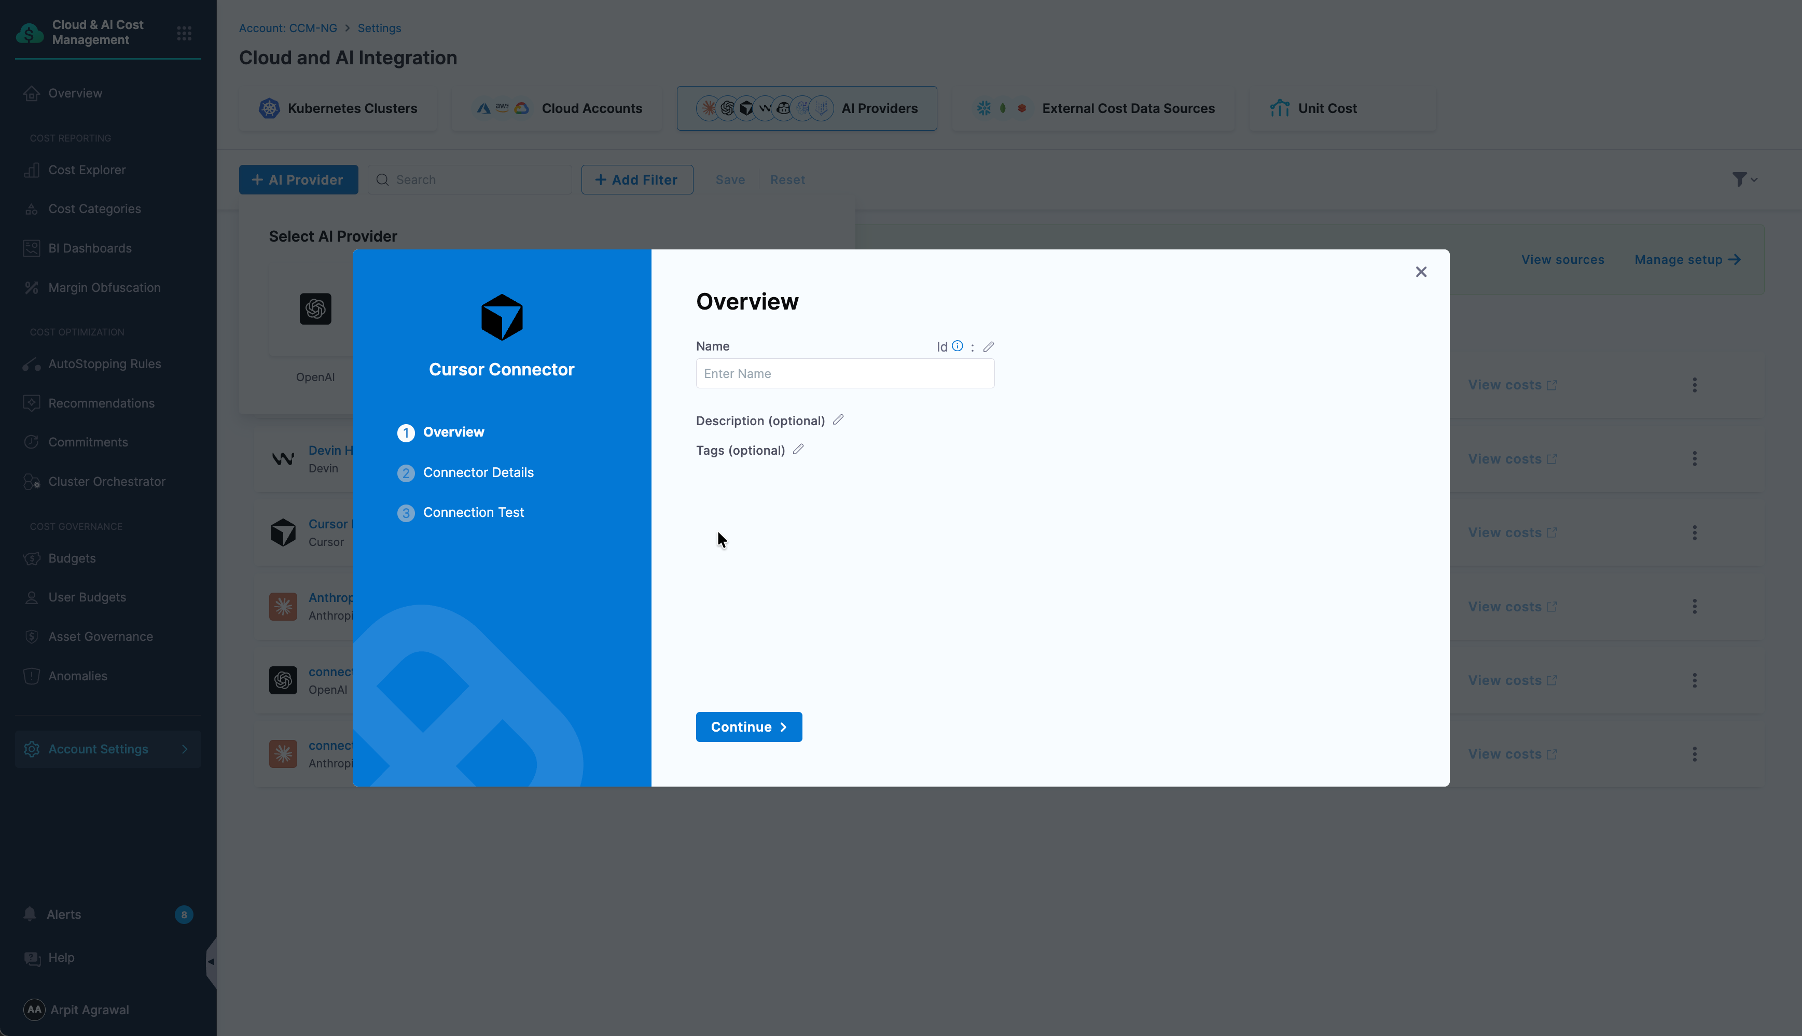
Task: Click the last Anthropic connector row icon
Action: pos(283,753)
